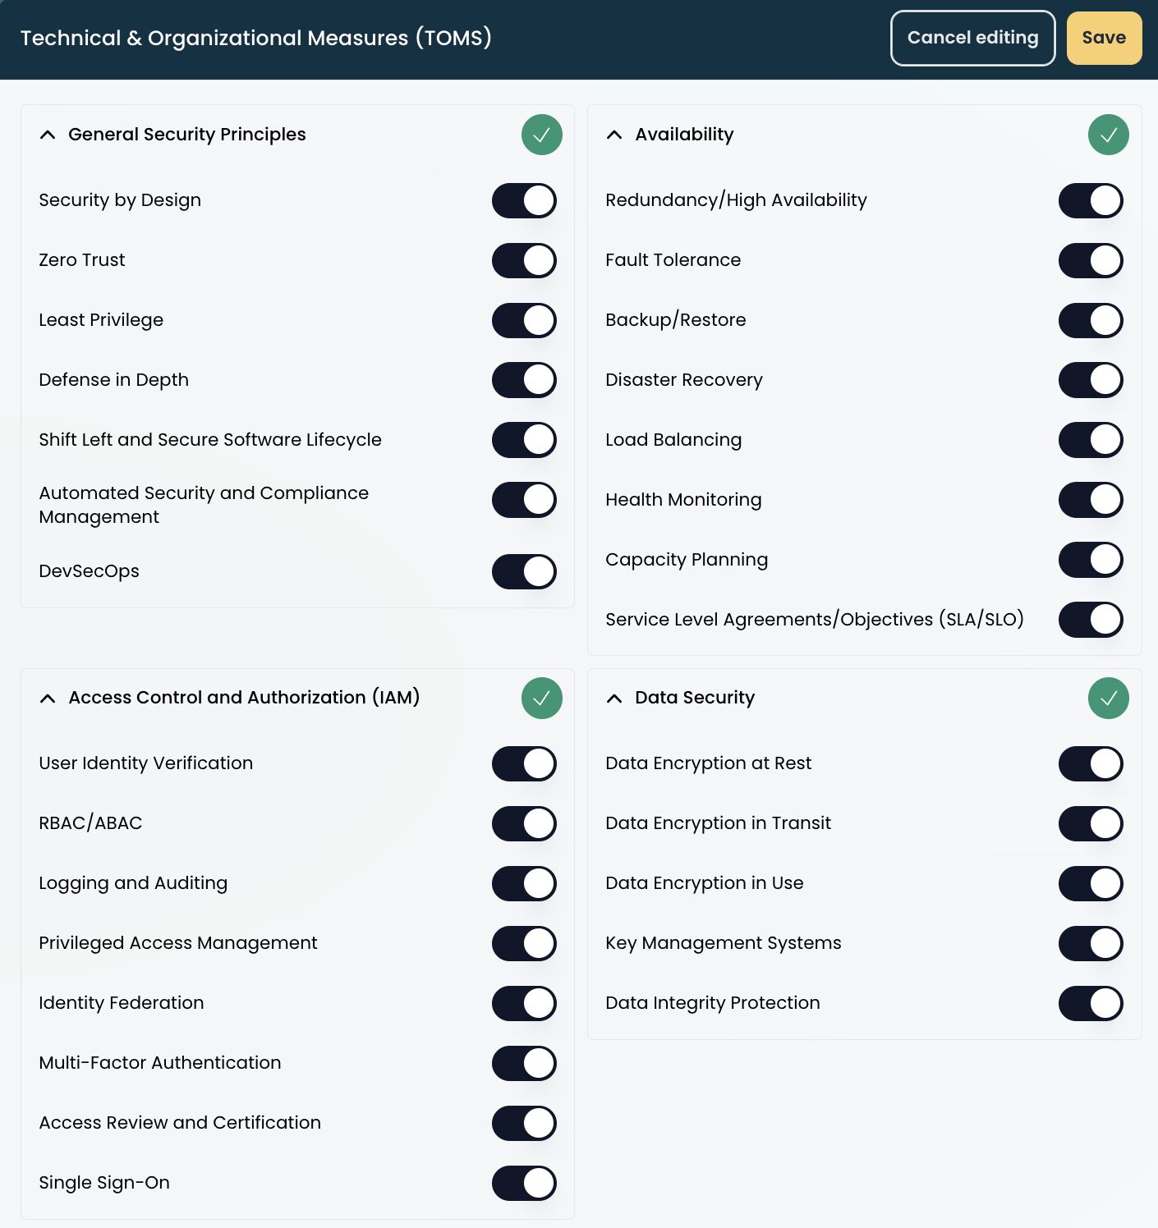Disable Redundancy/High Availability
The height and width of the screenshot is (1228, 1158).
pos(1091,200)
